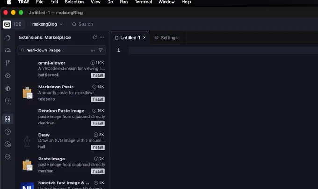Image resolution: width=318 pixels, height=189 pixels.
Task: Click the tree icon at bottom of activity bar
Action: coord(7,157)
